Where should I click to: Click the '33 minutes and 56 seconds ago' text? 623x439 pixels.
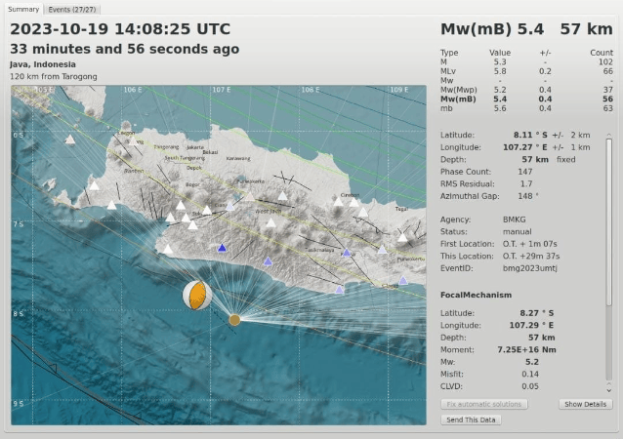(124, 49)
